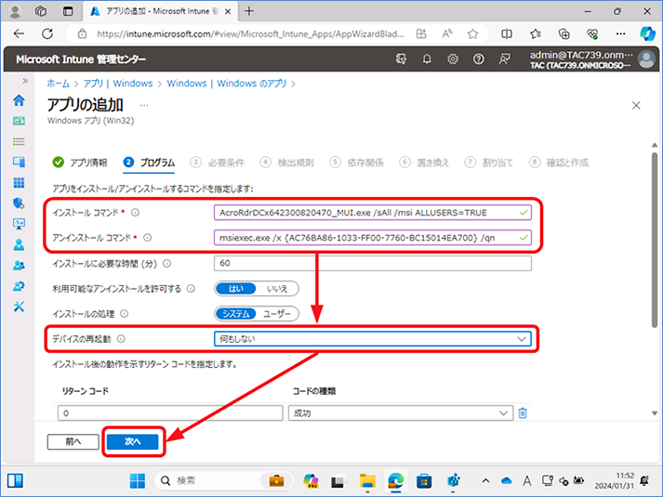The image size is (663, 497).
Task: Open Troubleshooting tools icon in sidebar
Action: point(19,307)
